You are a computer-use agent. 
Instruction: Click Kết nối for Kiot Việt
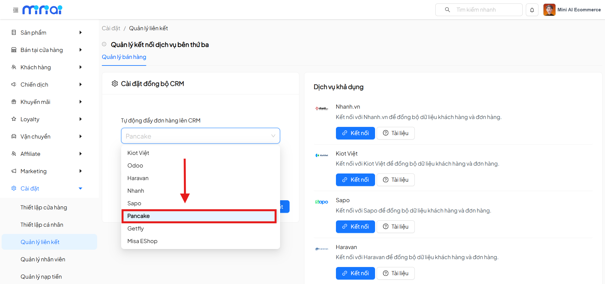[x=355, y=179]
